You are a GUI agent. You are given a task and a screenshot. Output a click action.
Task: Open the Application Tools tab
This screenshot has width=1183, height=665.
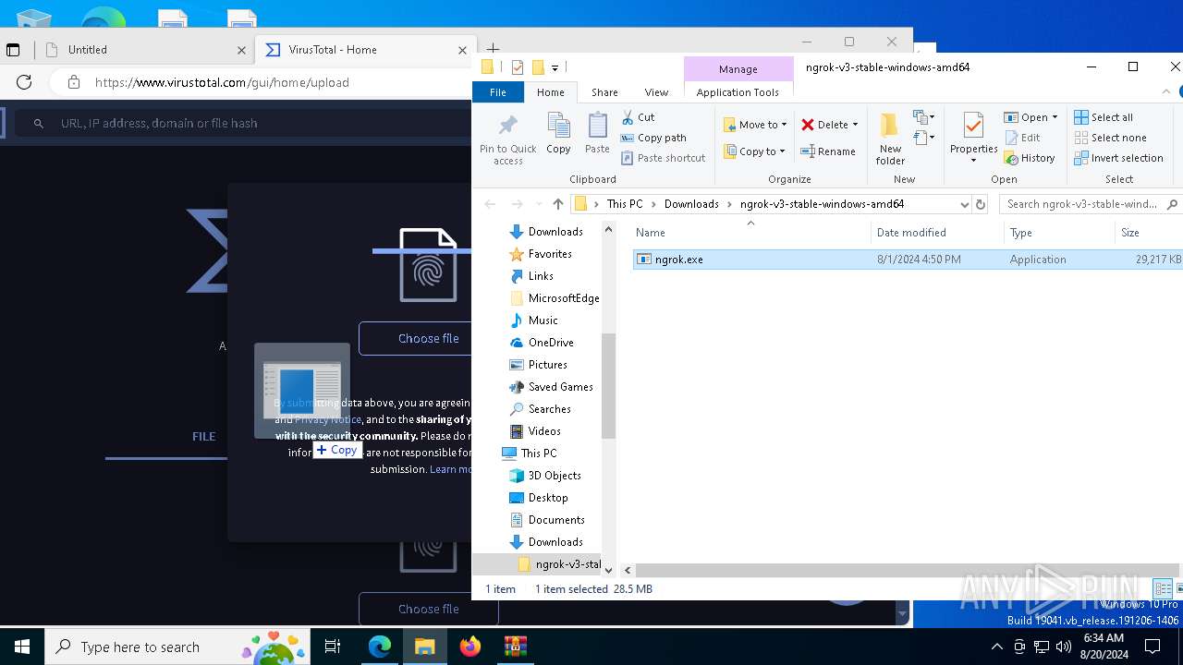coord(738,92)
